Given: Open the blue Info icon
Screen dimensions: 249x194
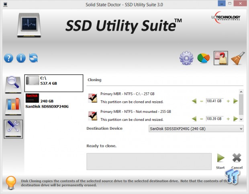Looking at the screenshot, I should pyautogui.click(x=21, y=58).
